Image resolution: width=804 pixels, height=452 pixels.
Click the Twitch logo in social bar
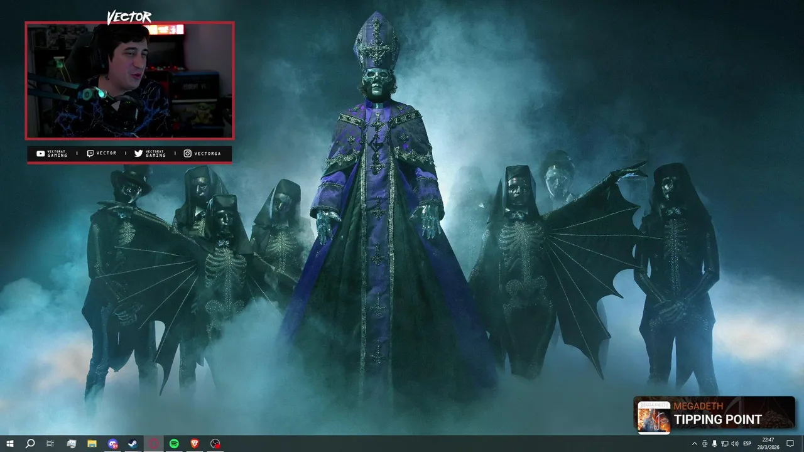90,153
